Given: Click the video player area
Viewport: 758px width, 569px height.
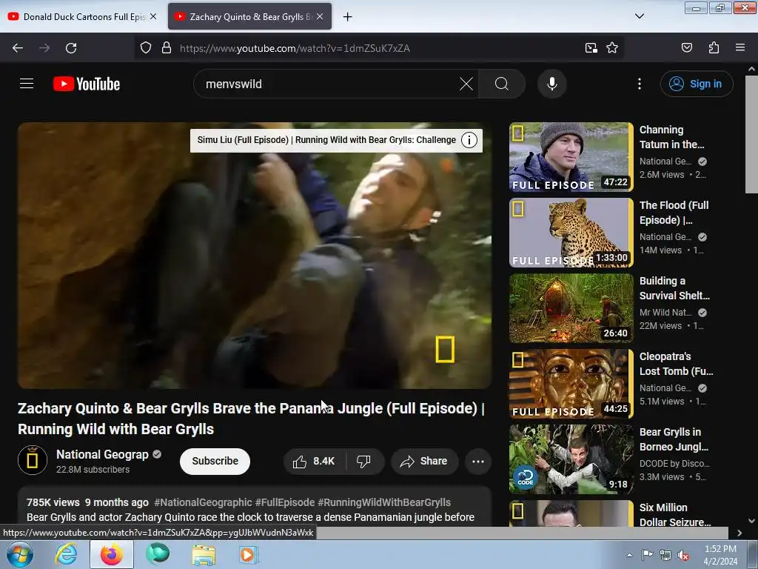Looking at the screenshot, I should pyautogui.click(x=255, y=256).
